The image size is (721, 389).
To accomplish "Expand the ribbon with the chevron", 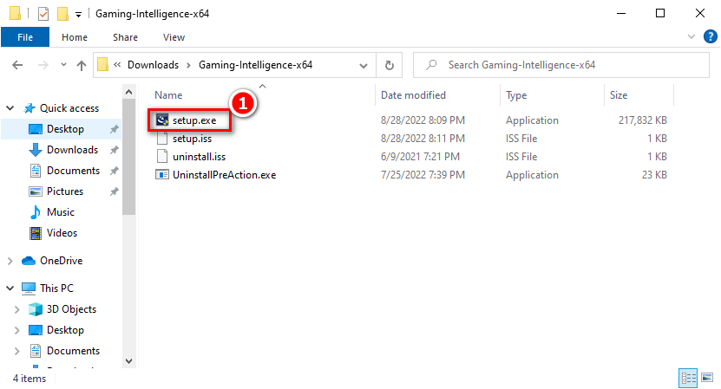I will (692, 36).
